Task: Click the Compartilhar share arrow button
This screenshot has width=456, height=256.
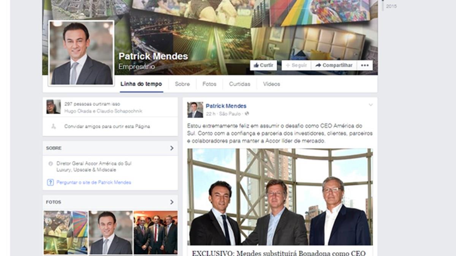Action: (334, 65)
